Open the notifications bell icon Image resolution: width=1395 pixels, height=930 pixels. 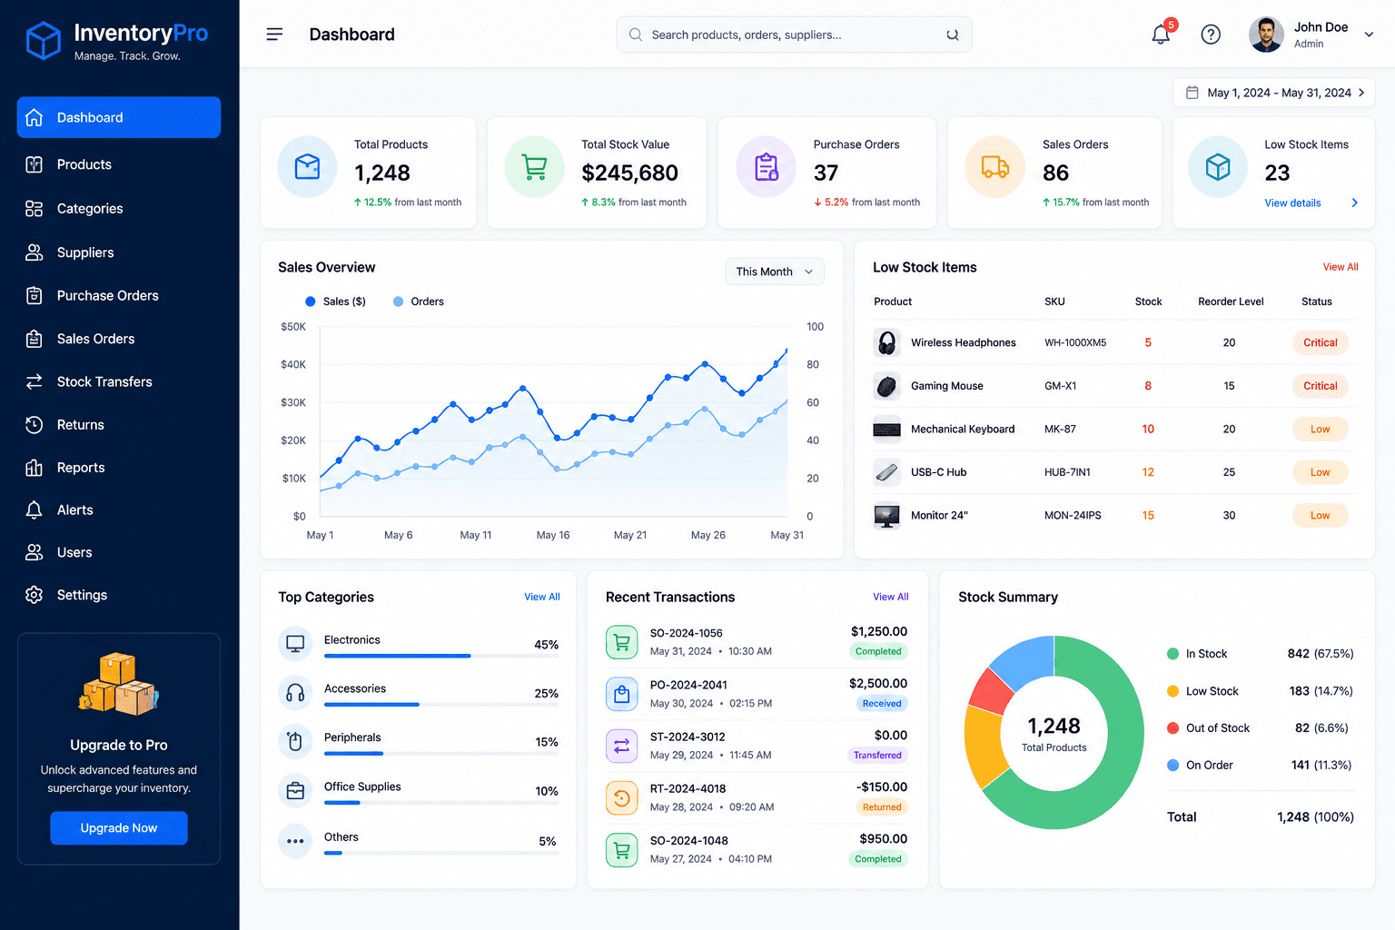coord(1161,35)
